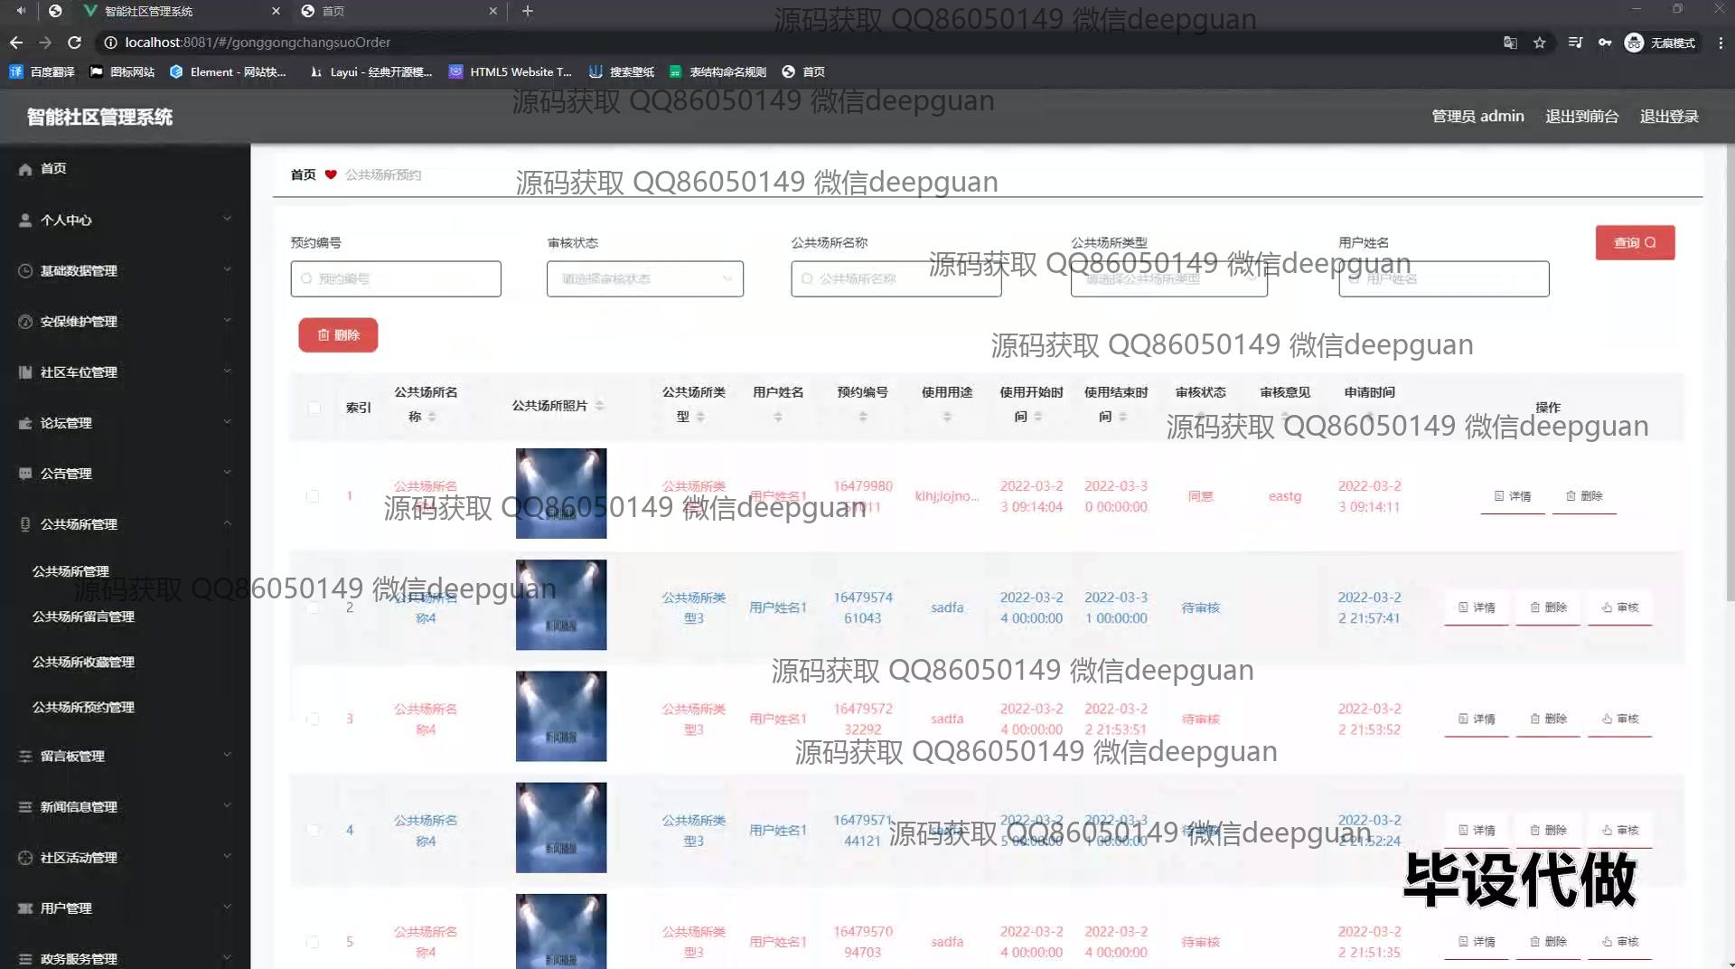Click the sort arrows on 预约编号 column
The image size is (1735, 969).
[x=862, y=417]
